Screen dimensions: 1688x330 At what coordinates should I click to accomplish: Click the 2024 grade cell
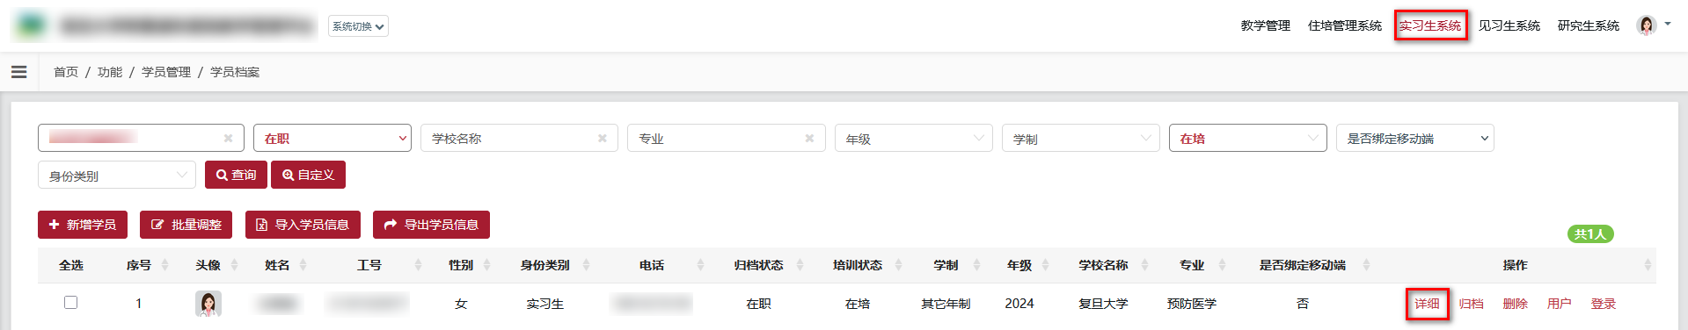click(x=1019, y=304)
